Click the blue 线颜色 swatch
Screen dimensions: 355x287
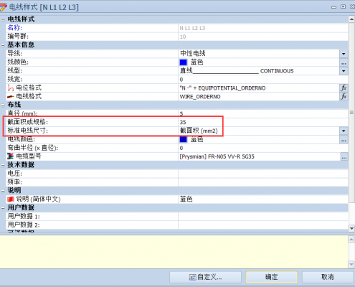click(184, 62)
